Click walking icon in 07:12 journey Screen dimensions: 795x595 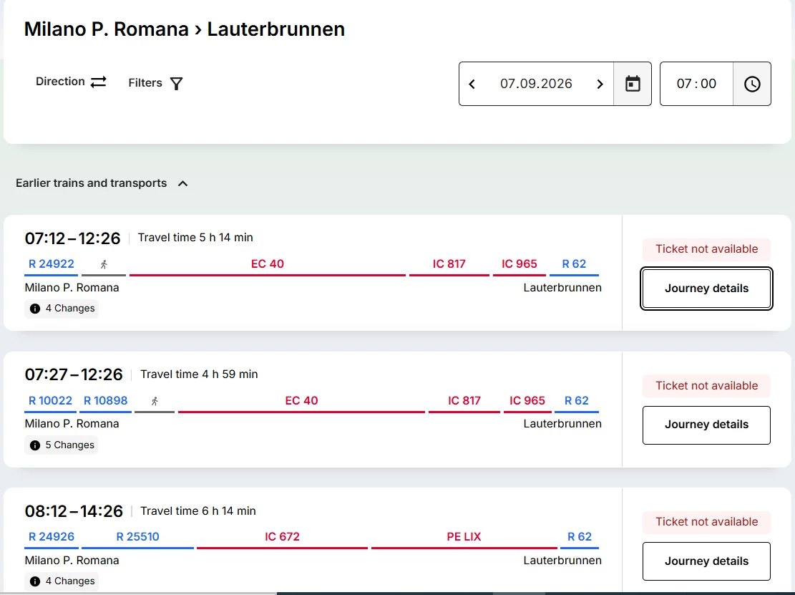coord(104,264)
